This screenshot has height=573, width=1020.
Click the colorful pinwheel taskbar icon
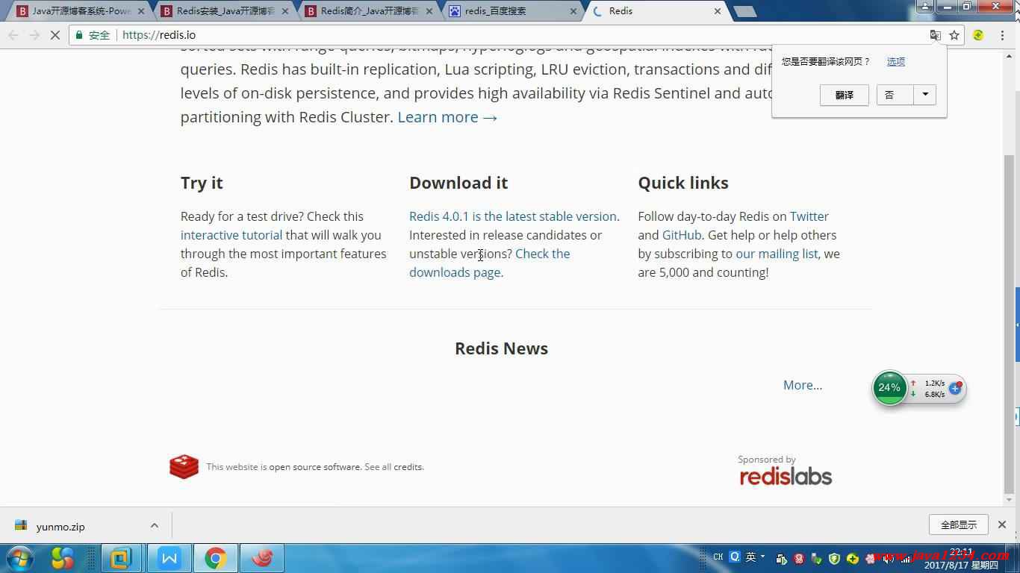[63, 558]
